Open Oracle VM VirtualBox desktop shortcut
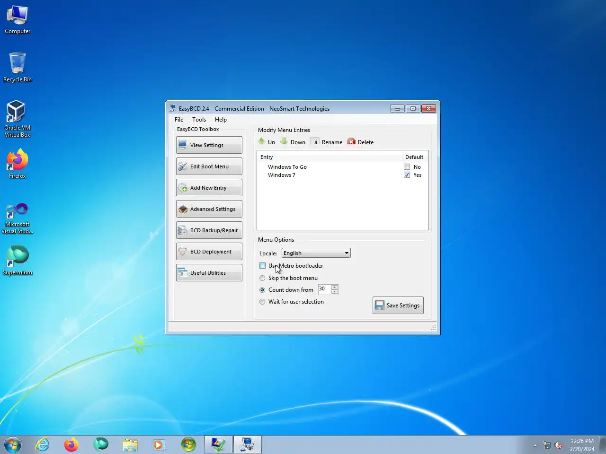The width and height of the screenshot is (606, 454). [18, 119]
